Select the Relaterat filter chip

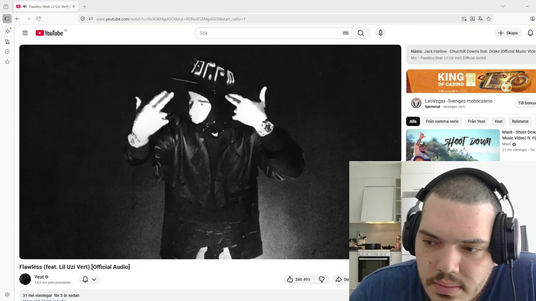[520, 121]
